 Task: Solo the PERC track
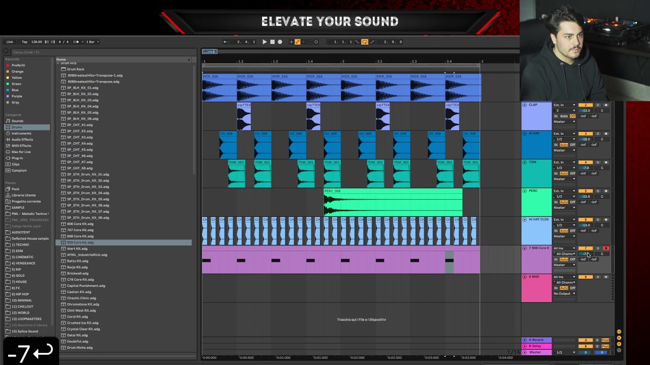coord(598,191)
